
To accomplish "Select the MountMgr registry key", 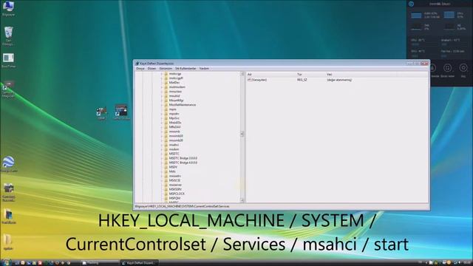I will pos(176,100).
